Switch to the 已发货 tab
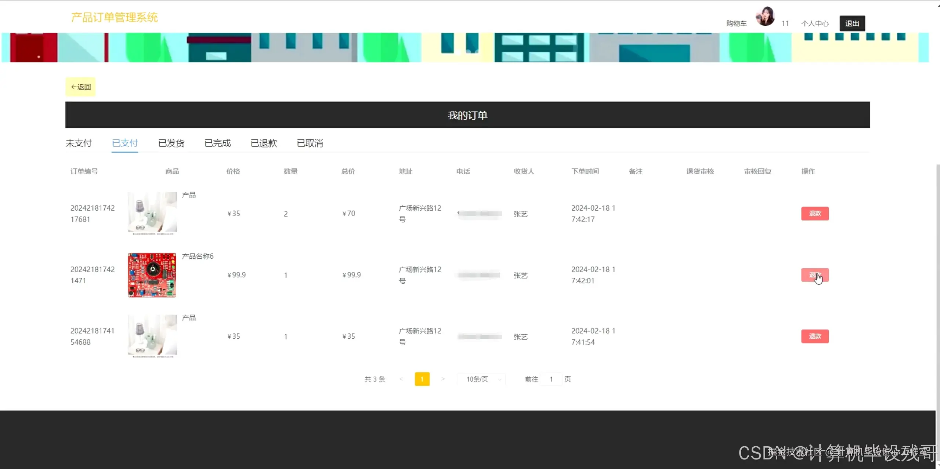 171,143
